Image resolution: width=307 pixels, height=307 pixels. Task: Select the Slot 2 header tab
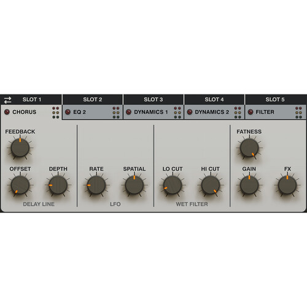93,99
